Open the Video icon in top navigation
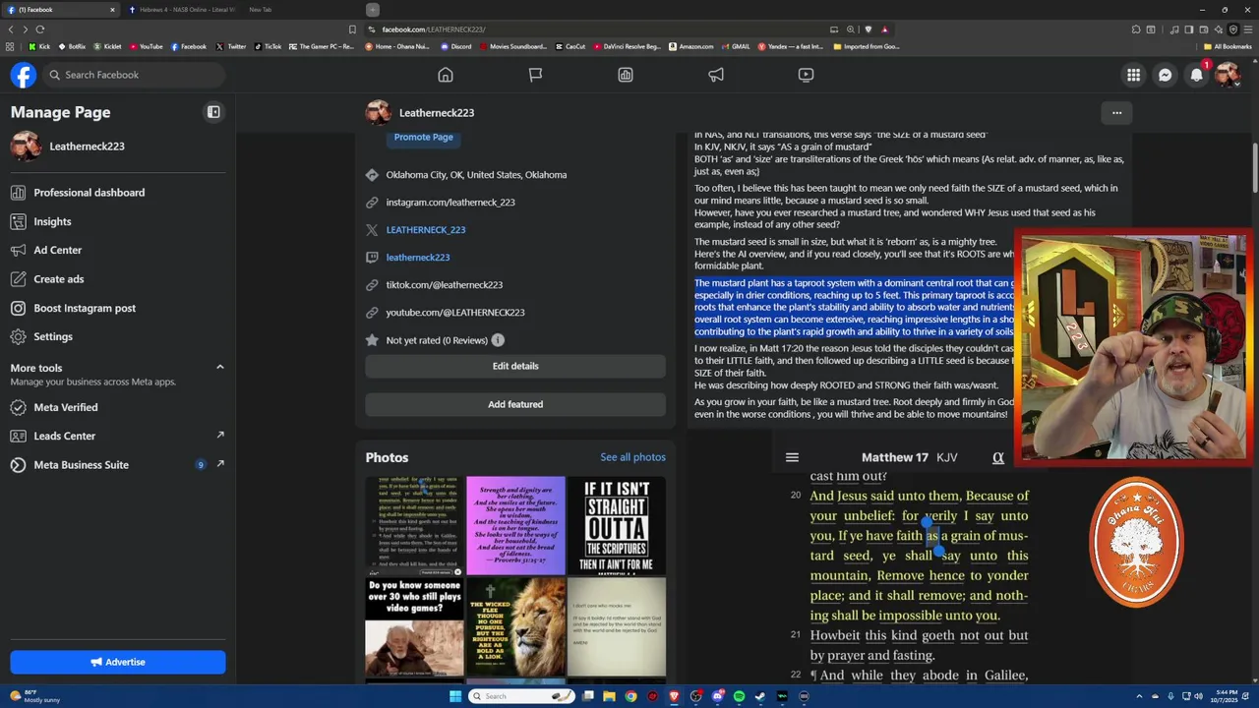This screenshot has width=1259, height=708. [806, 75]
